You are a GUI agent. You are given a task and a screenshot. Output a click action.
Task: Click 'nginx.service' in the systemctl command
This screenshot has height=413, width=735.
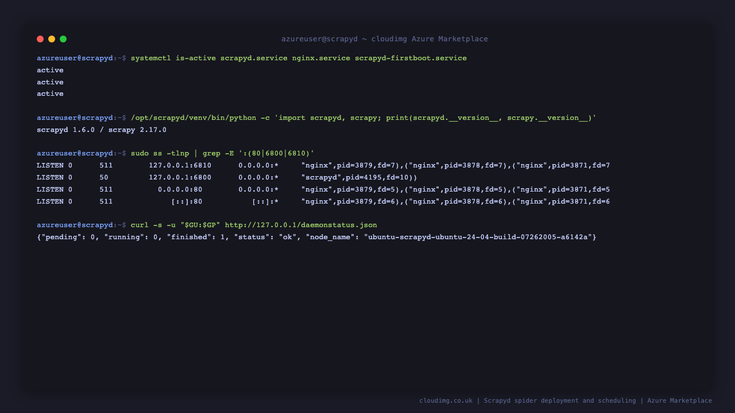[321, 58]
